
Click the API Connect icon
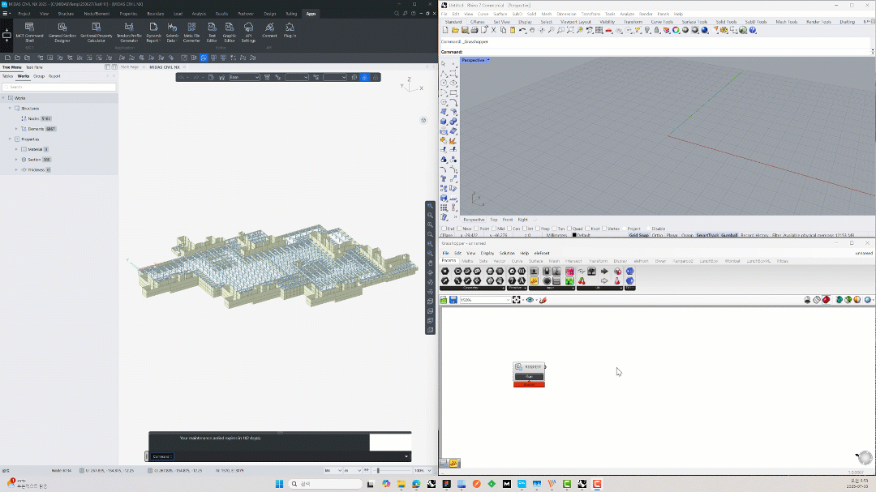[269, 30]
